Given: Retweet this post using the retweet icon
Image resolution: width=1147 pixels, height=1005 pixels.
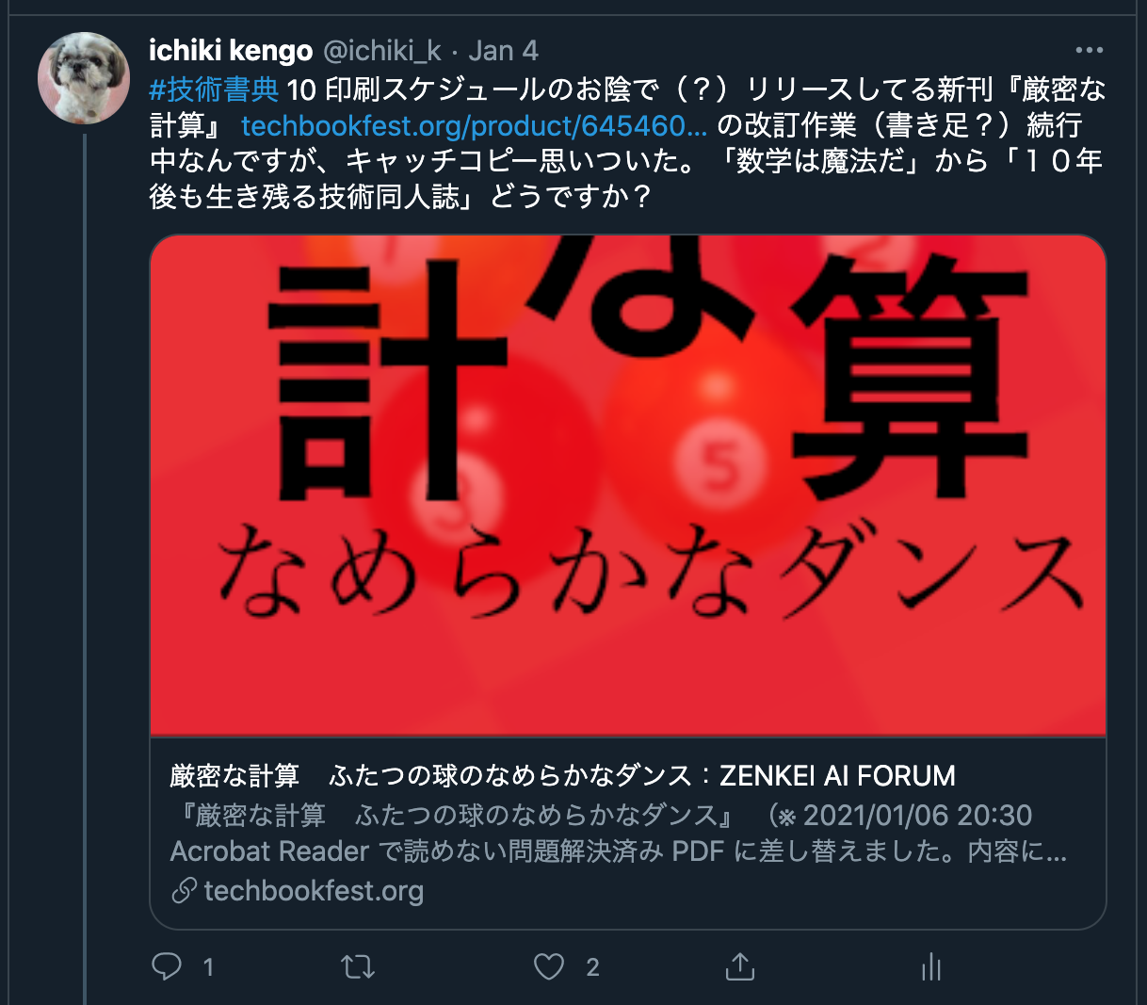Looking at the screenshot, I should point(358,966).
